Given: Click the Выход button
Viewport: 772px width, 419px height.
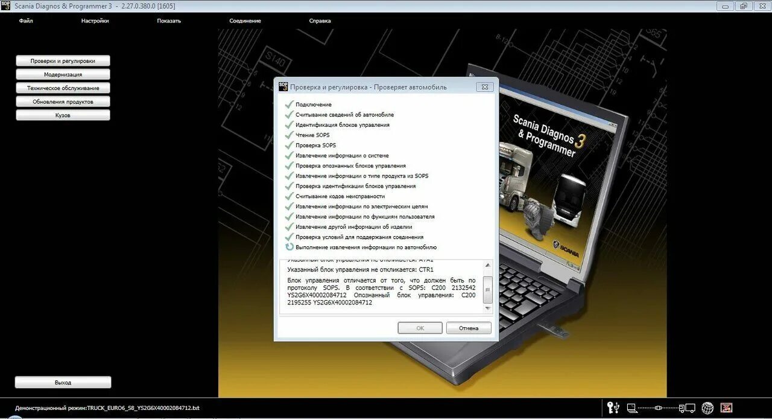Looking at the screenshot, I should pos(63,382).
